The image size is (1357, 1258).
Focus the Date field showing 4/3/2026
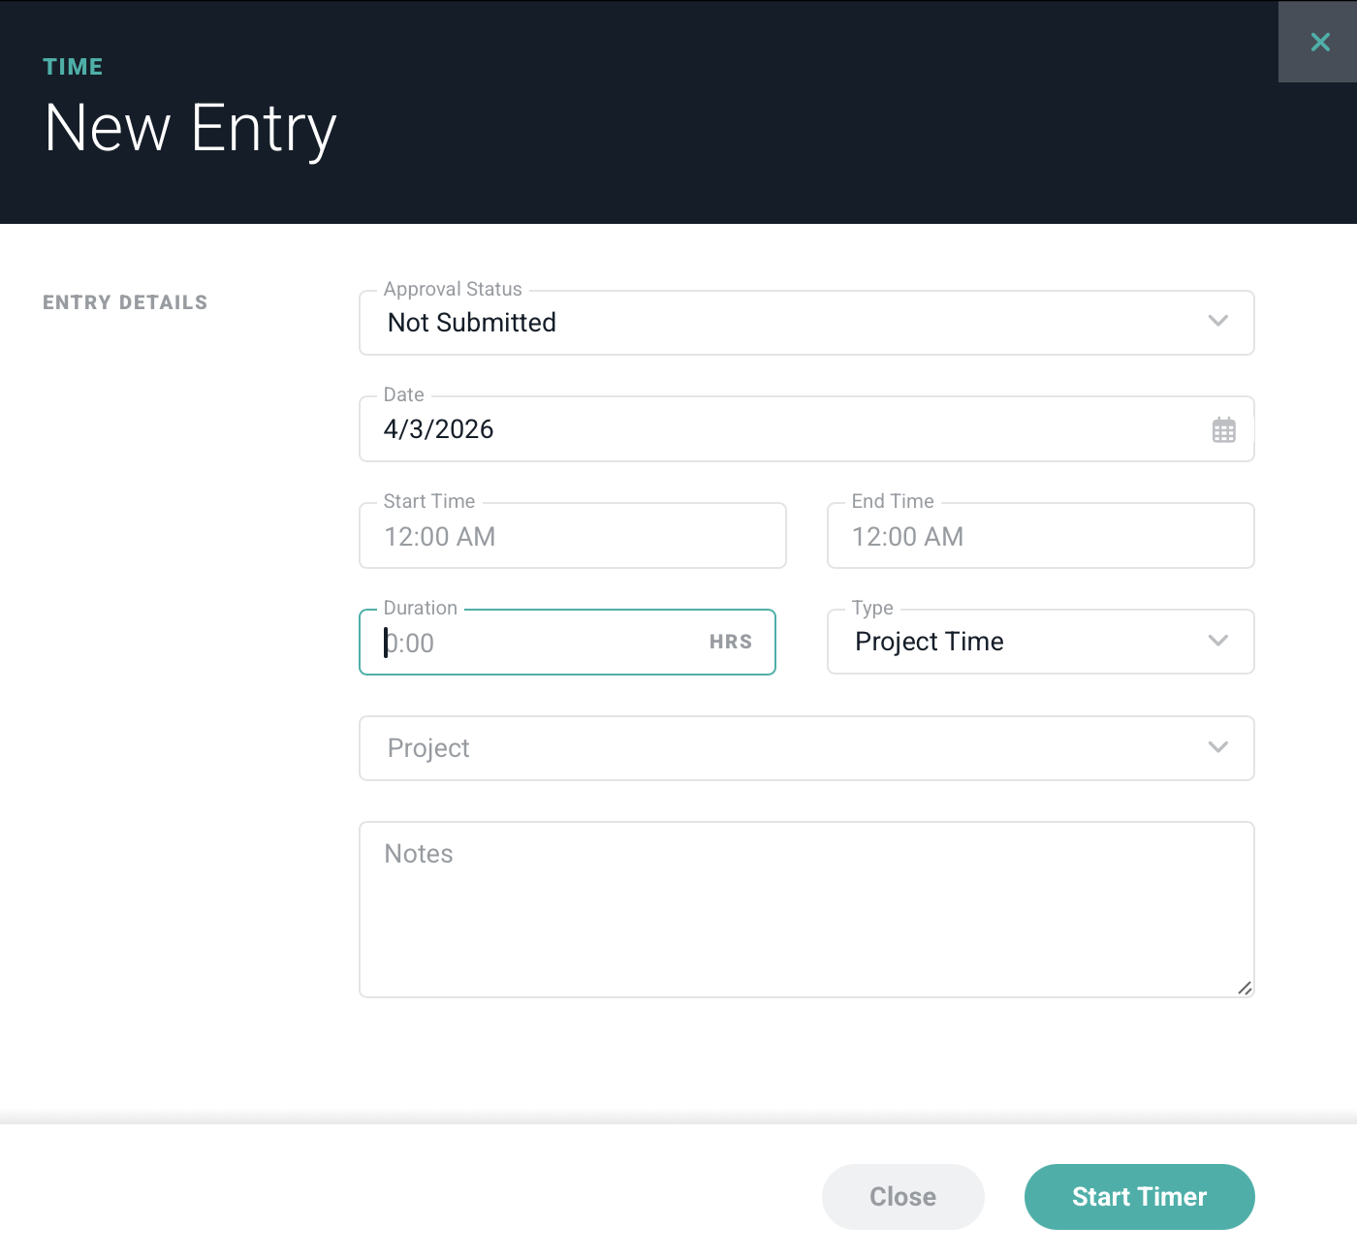click(x=775, y=429)
